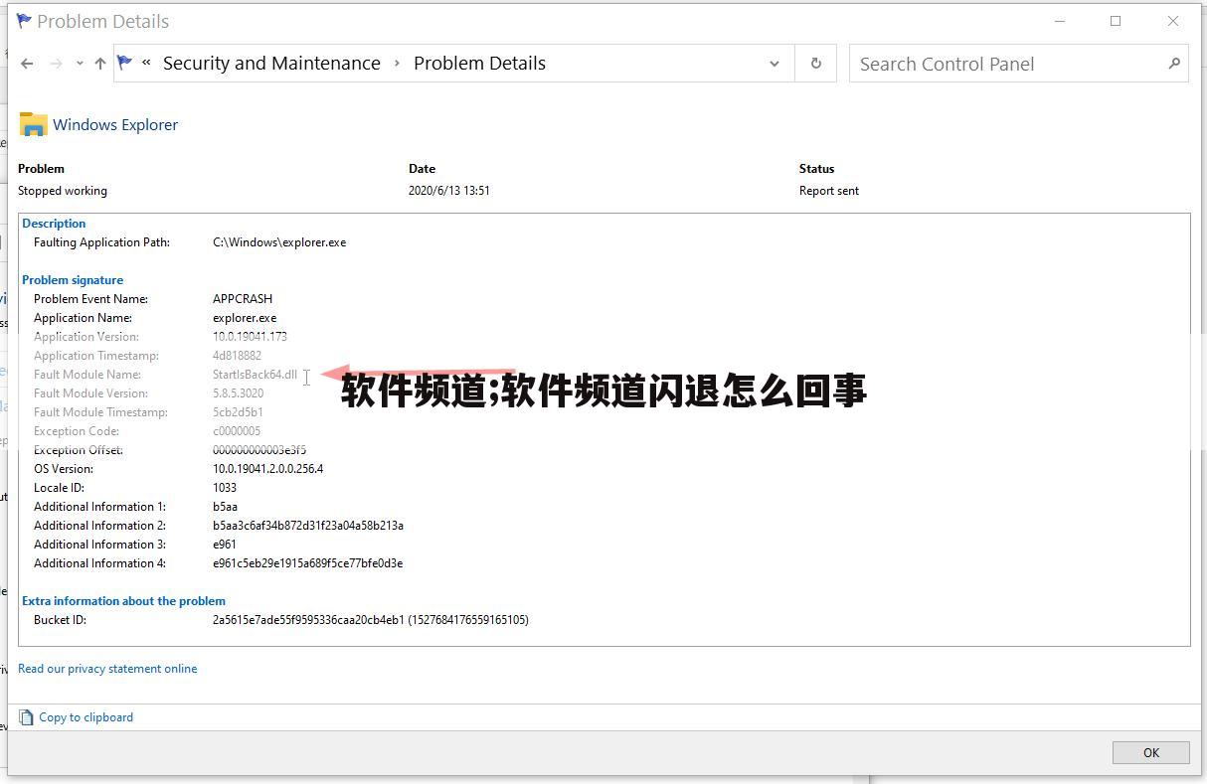Select application timestamp 4d818882
1207x784 pixels.
[x=237, y=356]
